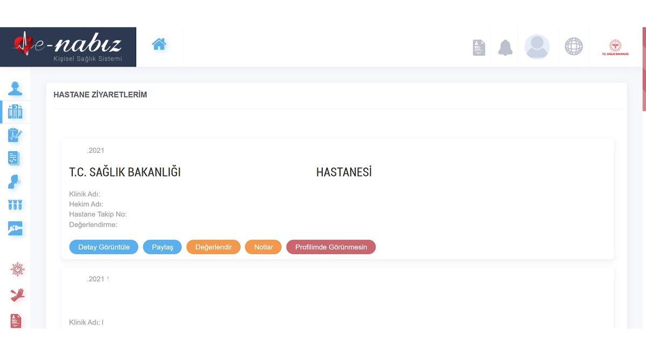646x363 pixels.
Task: Change language using the globe icon
Action: coord(573,46)
